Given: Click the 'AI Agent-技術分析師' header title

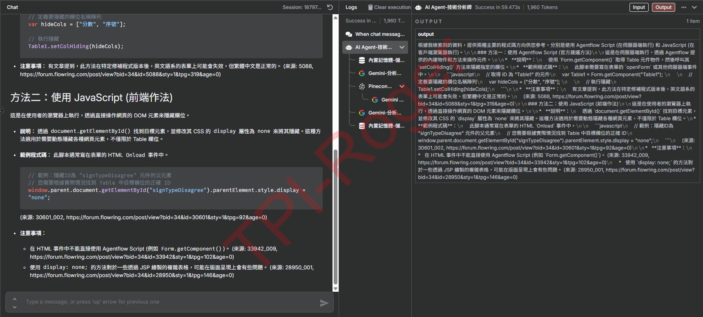Looking at the screenshot, I should pos(448,7).
